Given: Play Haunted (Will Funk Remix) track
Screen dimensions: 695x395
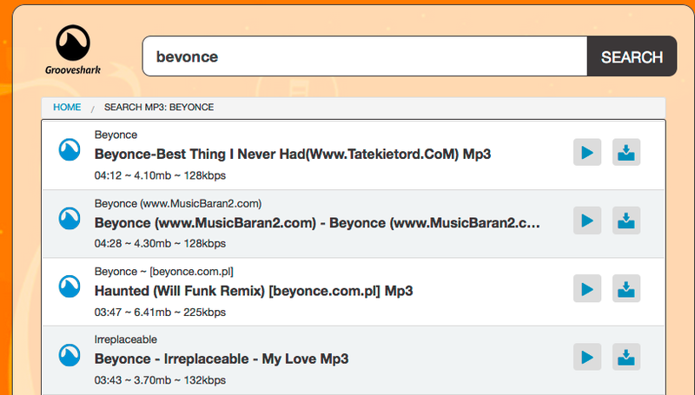Looking at the screenshot, I should pos(587,289).
